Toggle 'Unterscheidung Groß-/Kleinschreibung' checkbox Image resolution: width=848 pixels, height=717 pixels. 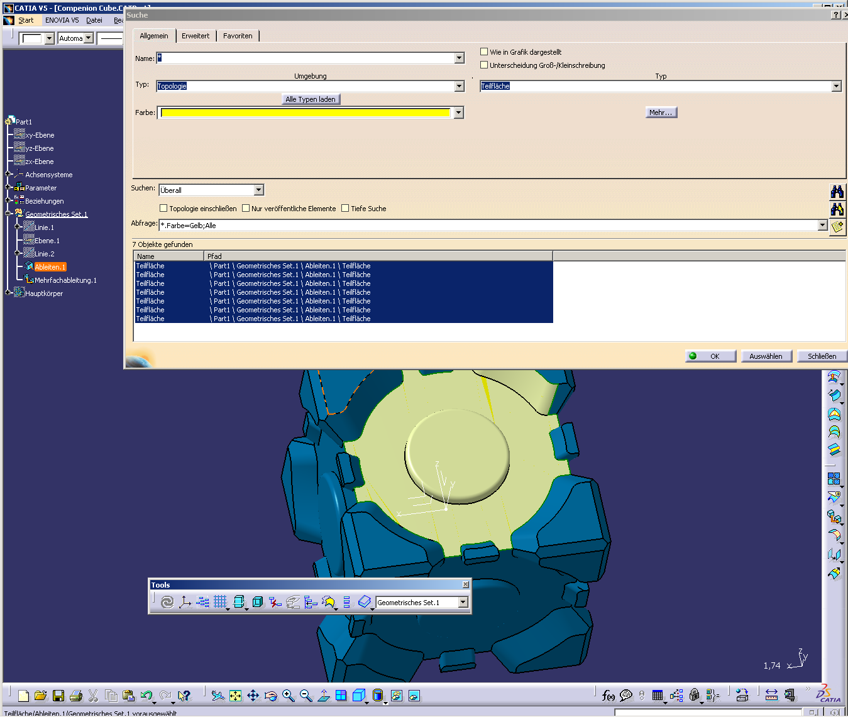[x=484, y=65]
